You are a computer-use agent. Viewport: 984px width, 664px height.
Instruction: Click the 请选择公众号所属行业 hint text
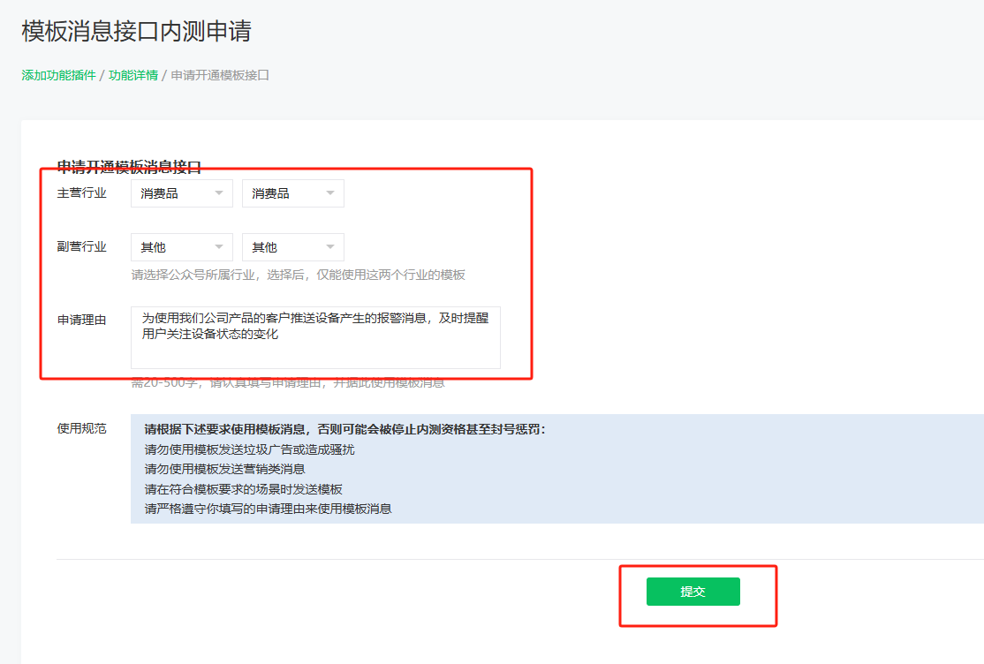(x=298, y=275)
